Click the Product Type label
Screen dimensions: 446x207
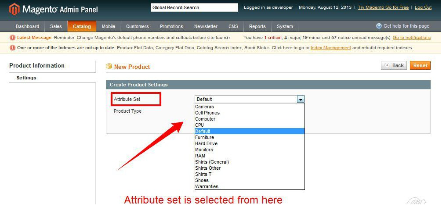pos(127,111)
